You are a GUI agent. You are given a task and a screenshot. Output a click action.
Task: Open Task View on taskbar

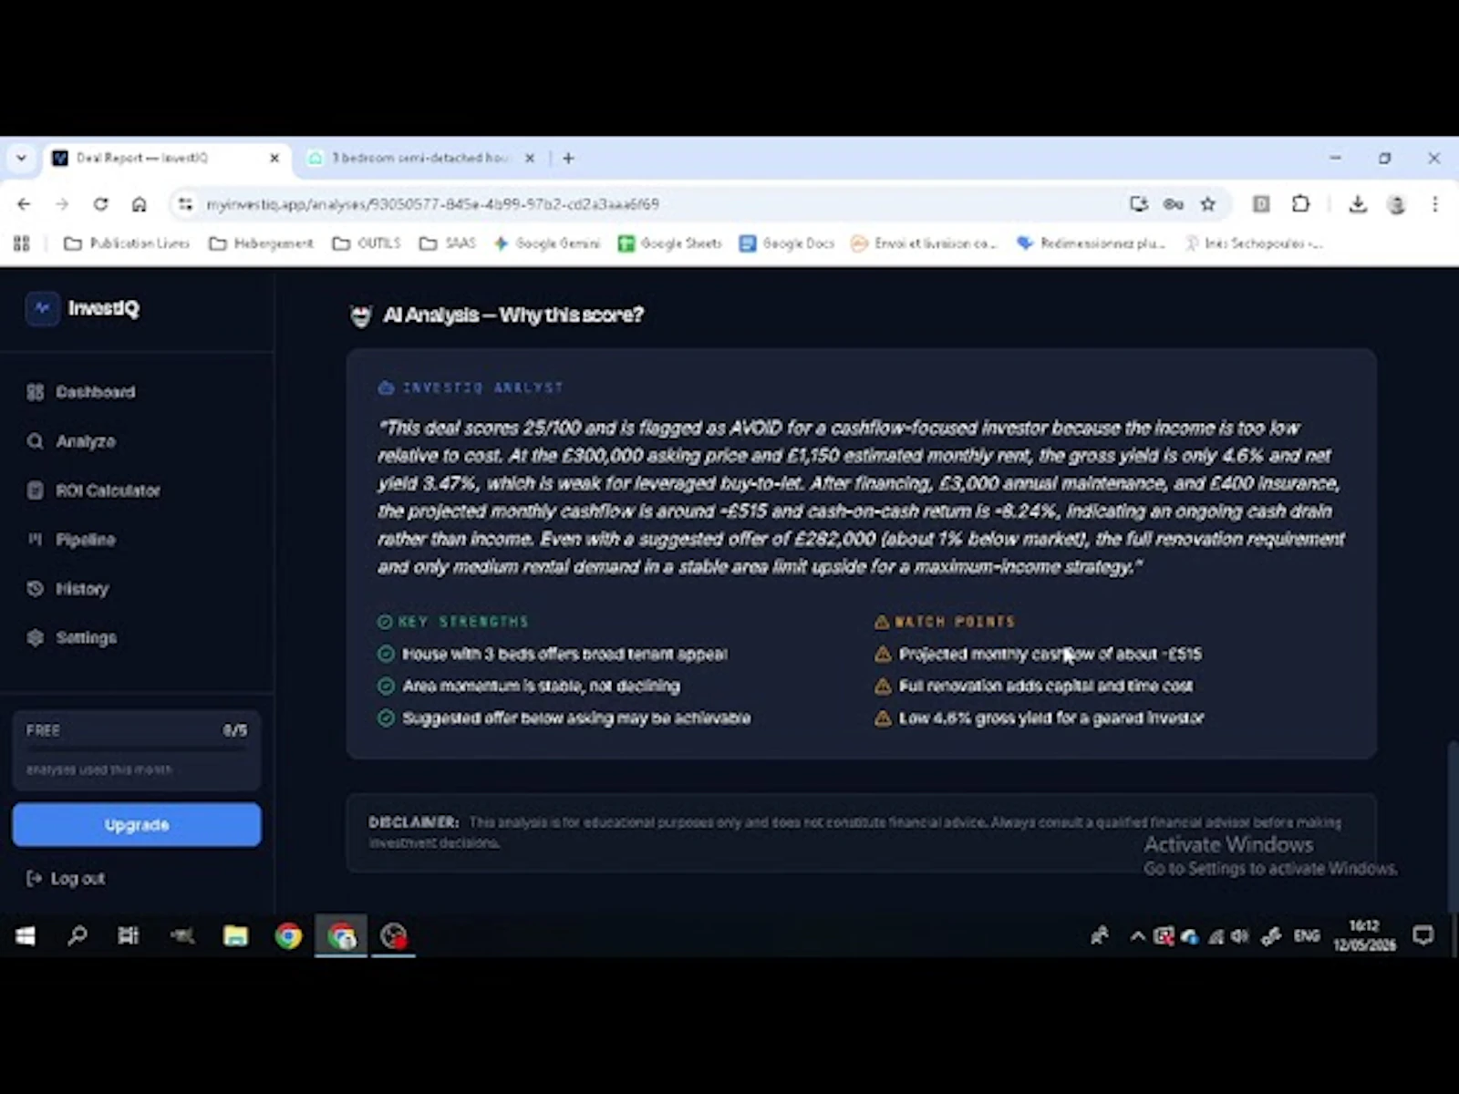pyautogui.click(x=129, y=935)
